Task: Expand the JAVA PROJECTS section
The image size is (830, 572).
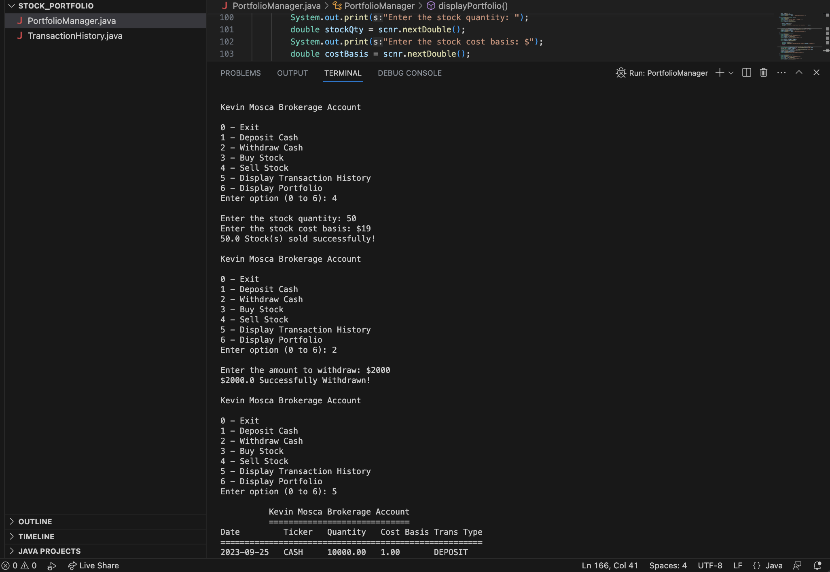Action: (x=49, y=551)
